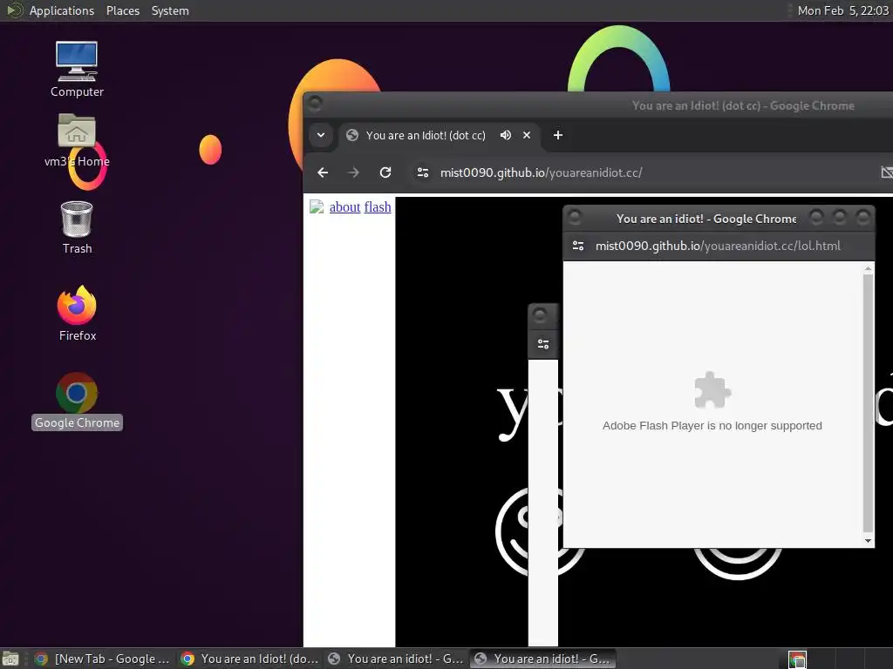Click blocked content icon at address bar end

[x=886, y=172]
